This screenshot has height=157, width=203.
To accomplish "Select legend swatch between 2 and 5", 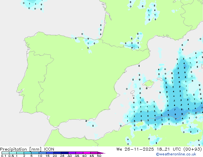I will [28, 153].
